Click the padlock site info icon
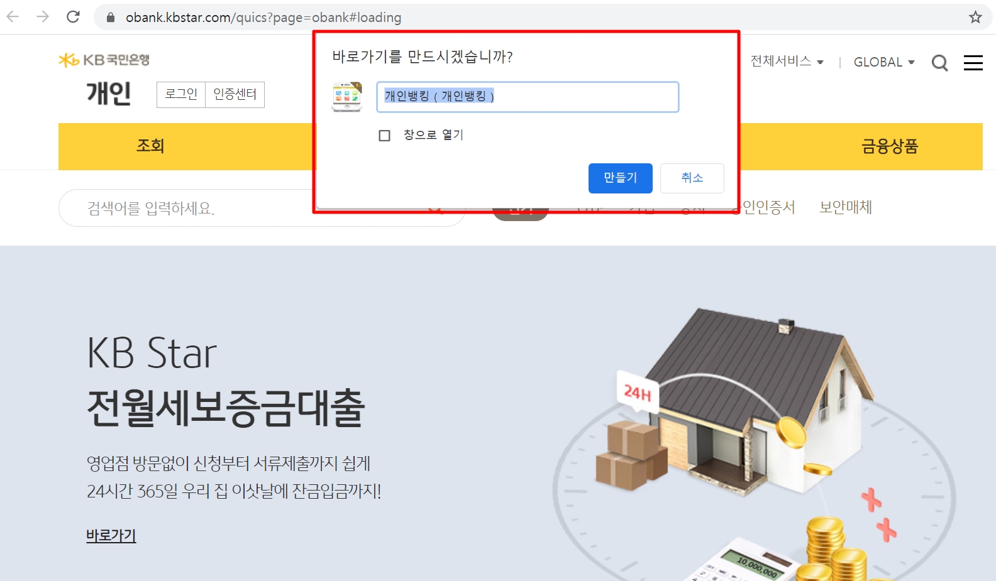This screenshot has width=996, height=581. [111, 18]
